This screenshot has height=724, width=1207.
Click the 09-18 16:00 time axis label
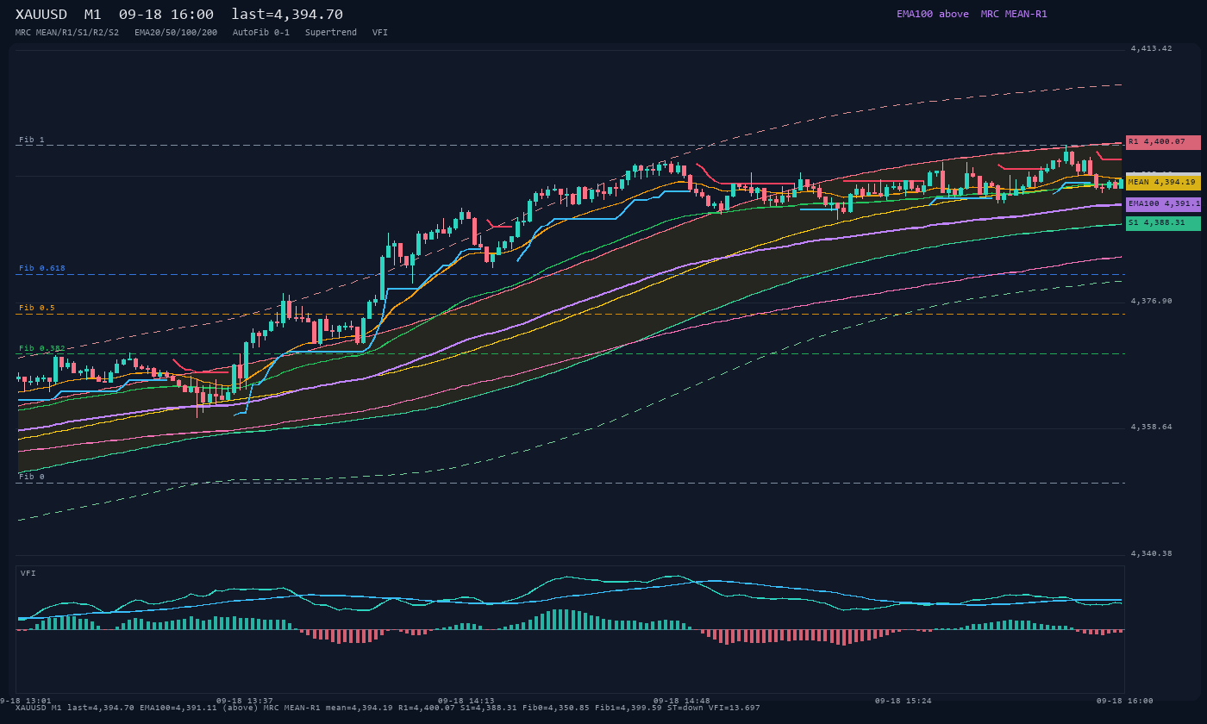(1125, 701)
